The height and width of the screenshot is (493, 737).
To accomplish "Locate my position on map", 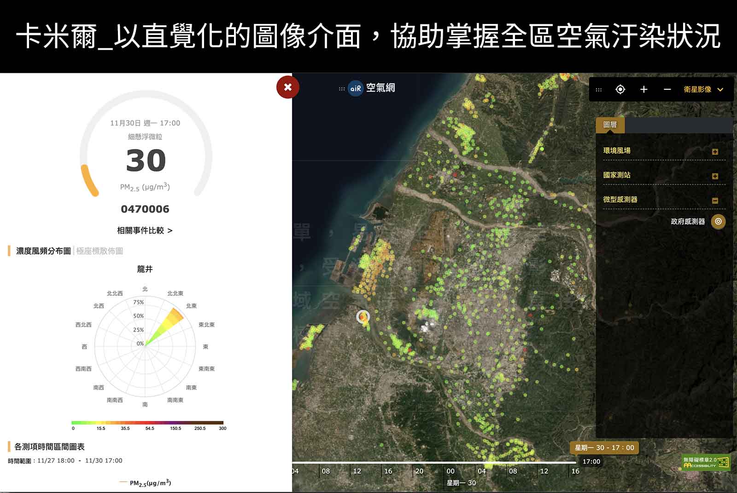I will pos(620,89).
